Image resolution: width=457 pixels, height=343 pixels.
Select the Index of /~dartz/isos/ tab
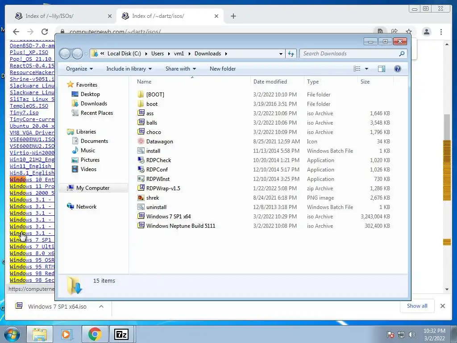[170, 16]
